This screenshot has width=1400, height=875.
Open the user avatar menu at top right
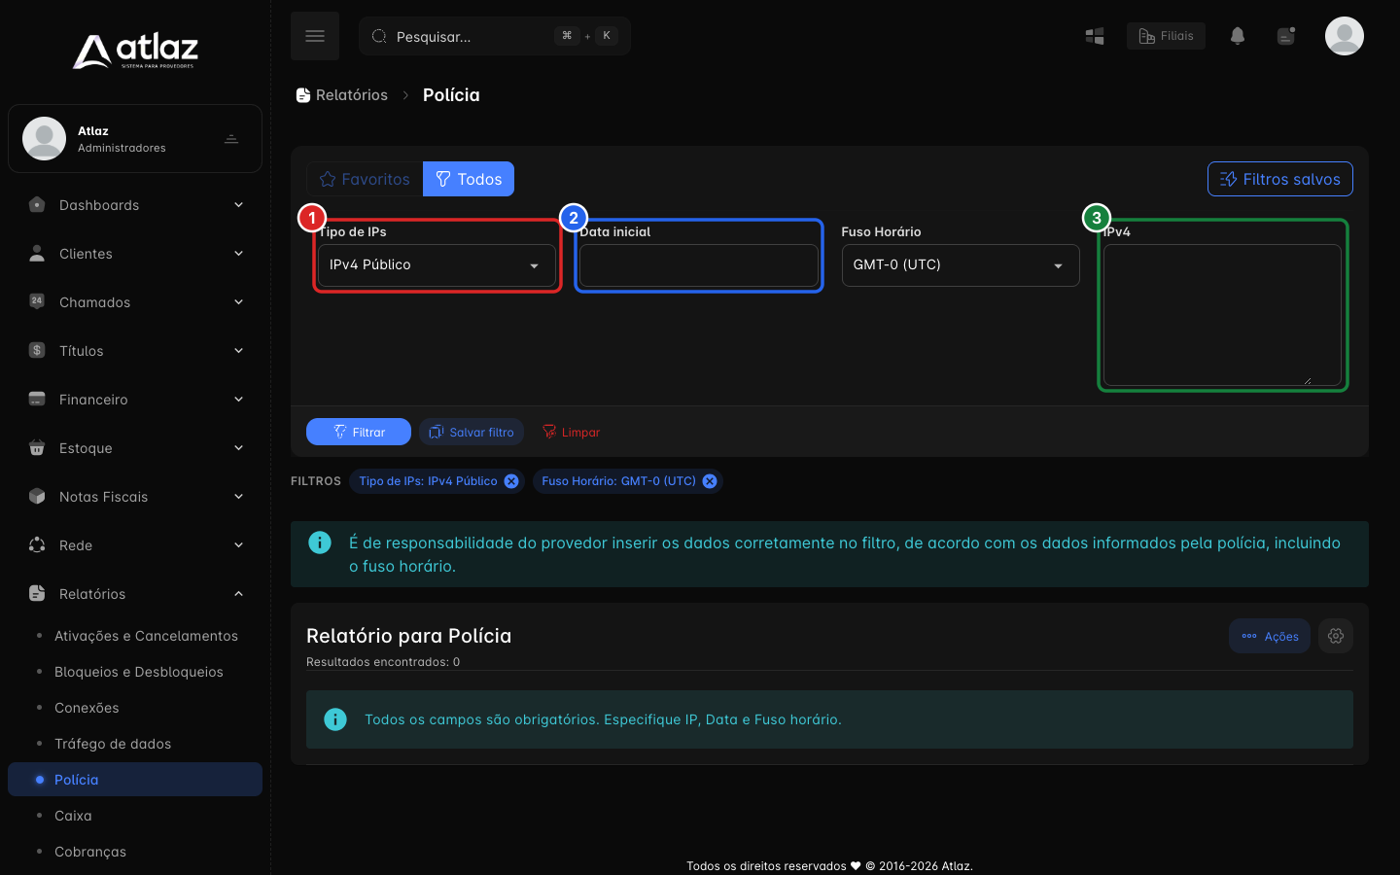point(1345,36)
